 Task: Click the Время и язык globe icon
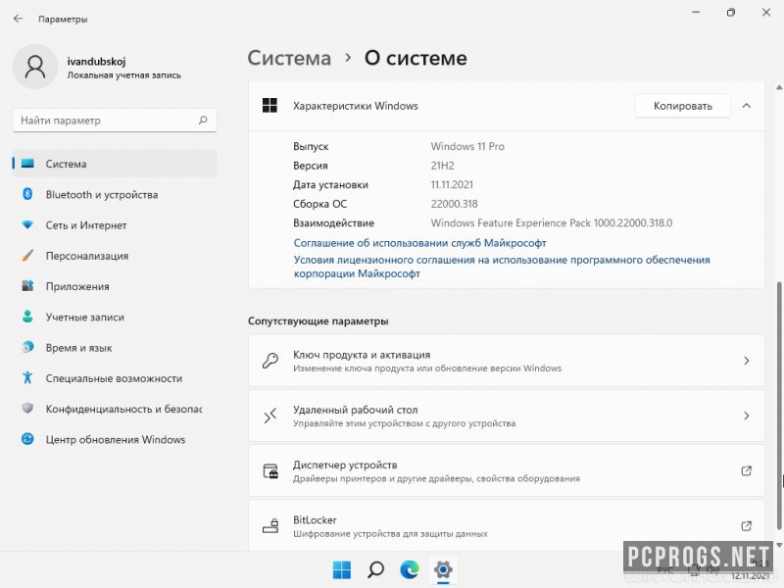point(28,347)
